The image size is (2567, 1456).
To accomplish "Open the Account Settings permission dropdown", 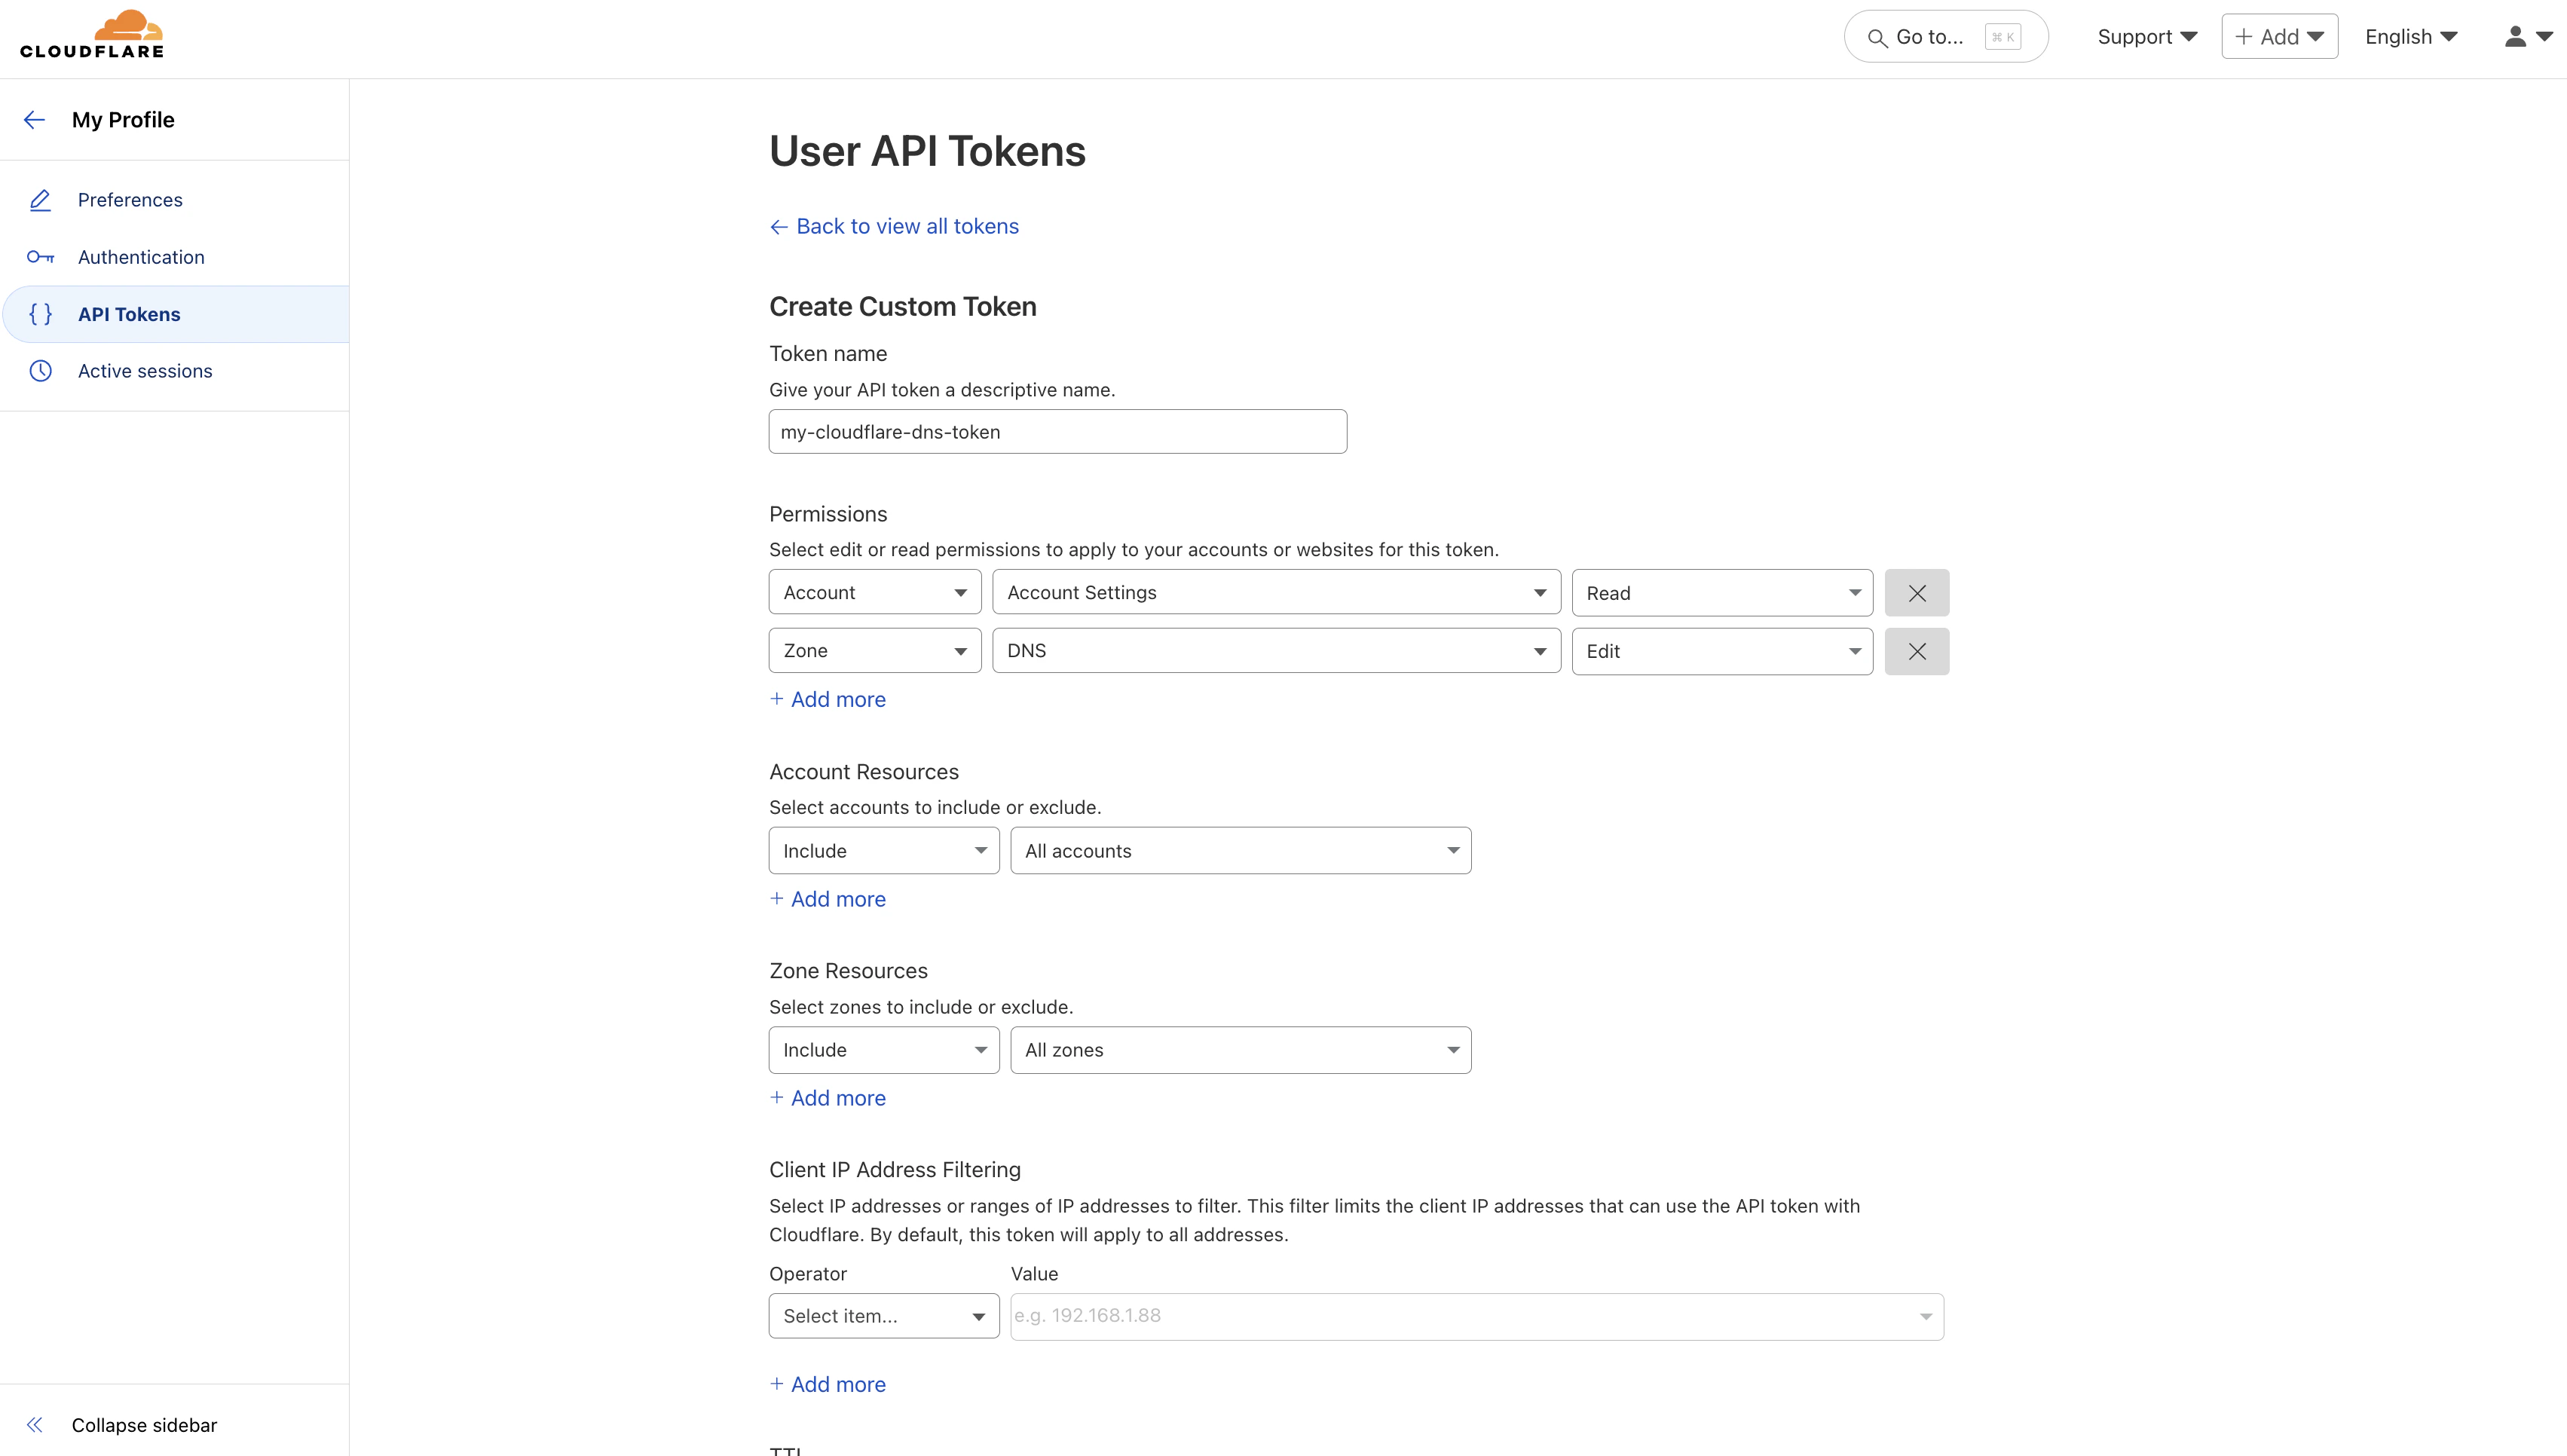I will (x=1276, y=592).
